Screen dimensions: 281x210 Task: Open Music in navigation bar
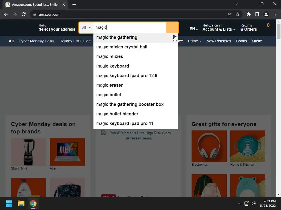(257, 41)
